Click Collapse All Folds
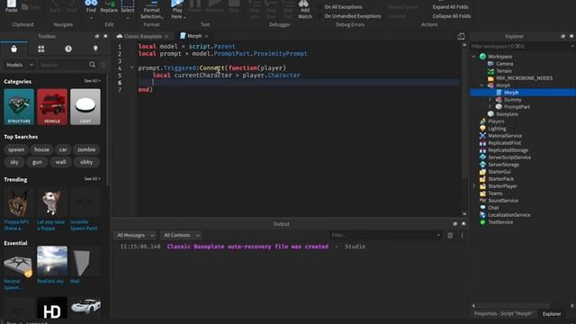This screenshot has height=324, width=576. [x=452, y=16]
